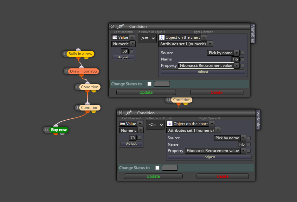Enable Change Status to in upper panel
297x202 pixels.
(149, 84)
